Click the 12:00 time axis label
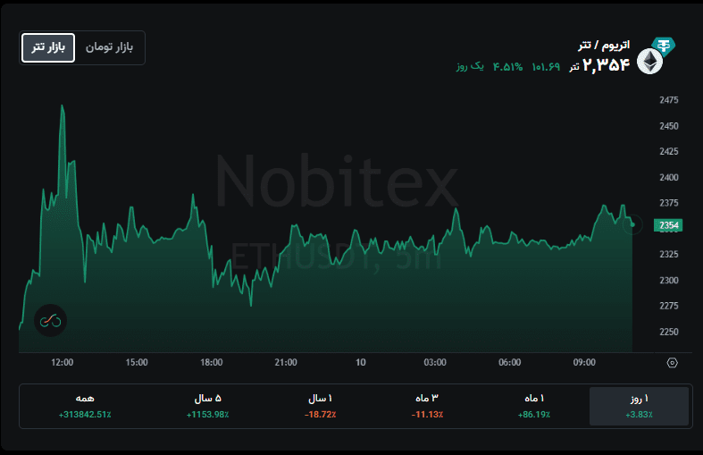703x455 pixels. (63, 362)
